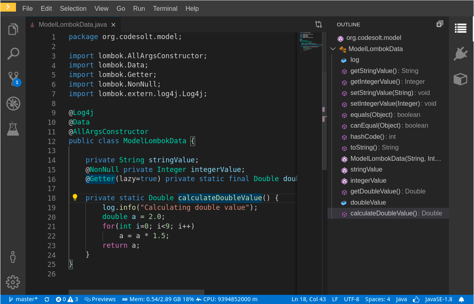Screen dimensions: 474x304
Task: Click the Collapse All icon in Outline
Action: click(440, 24)
